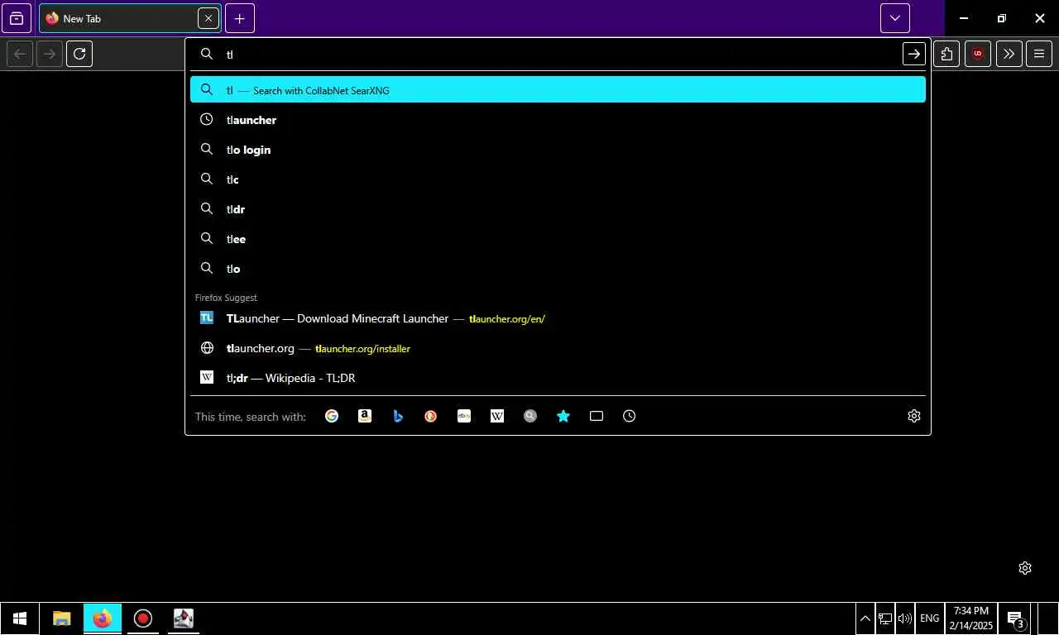
Task: Open the Extensions puzzle icon
Action: [x=946, y=54]
